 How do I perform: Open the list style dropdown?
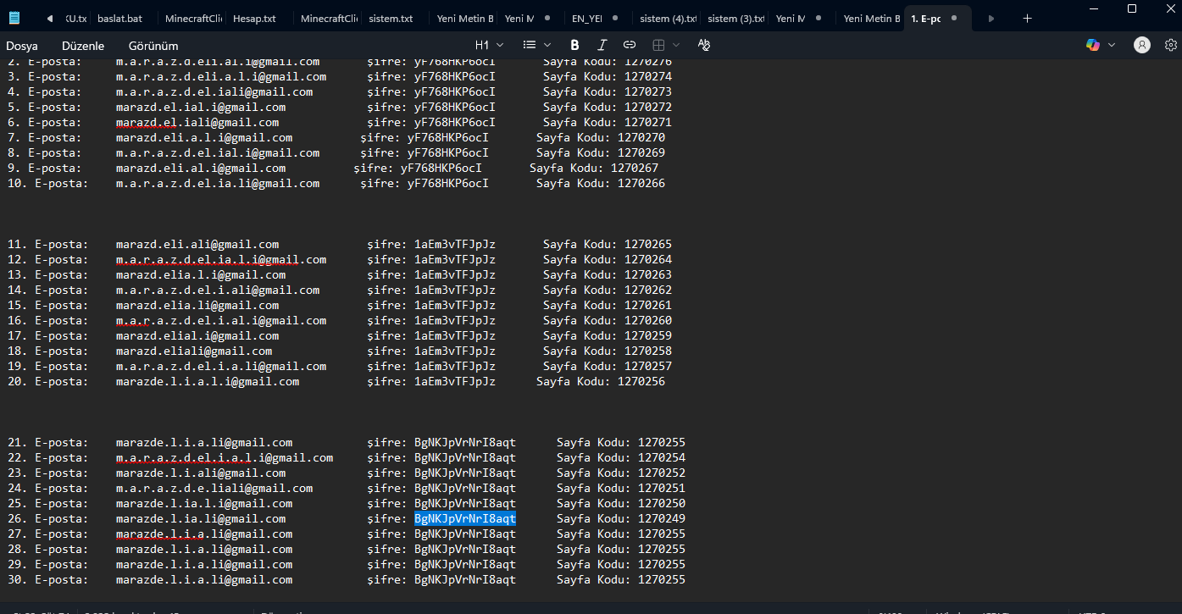click(x=537, y=45)
